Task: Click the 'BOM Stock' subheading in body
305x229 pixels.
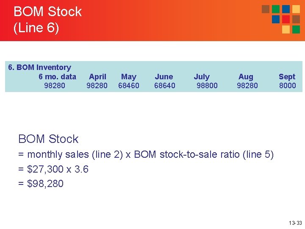Action: pos(48,139)
